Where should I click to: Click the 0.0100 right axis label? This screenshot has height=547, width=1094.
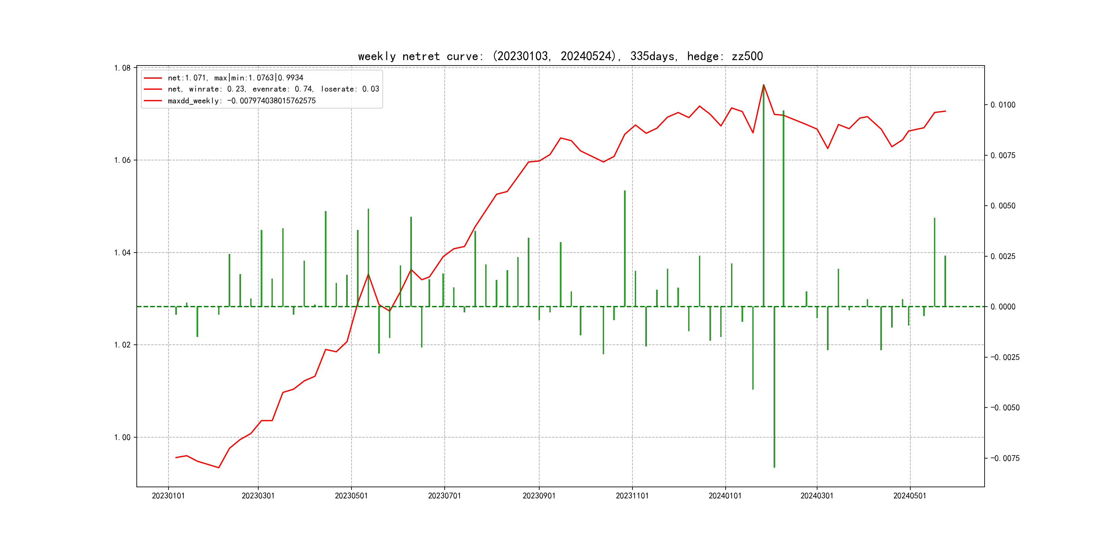click(x=1003, y=105)
